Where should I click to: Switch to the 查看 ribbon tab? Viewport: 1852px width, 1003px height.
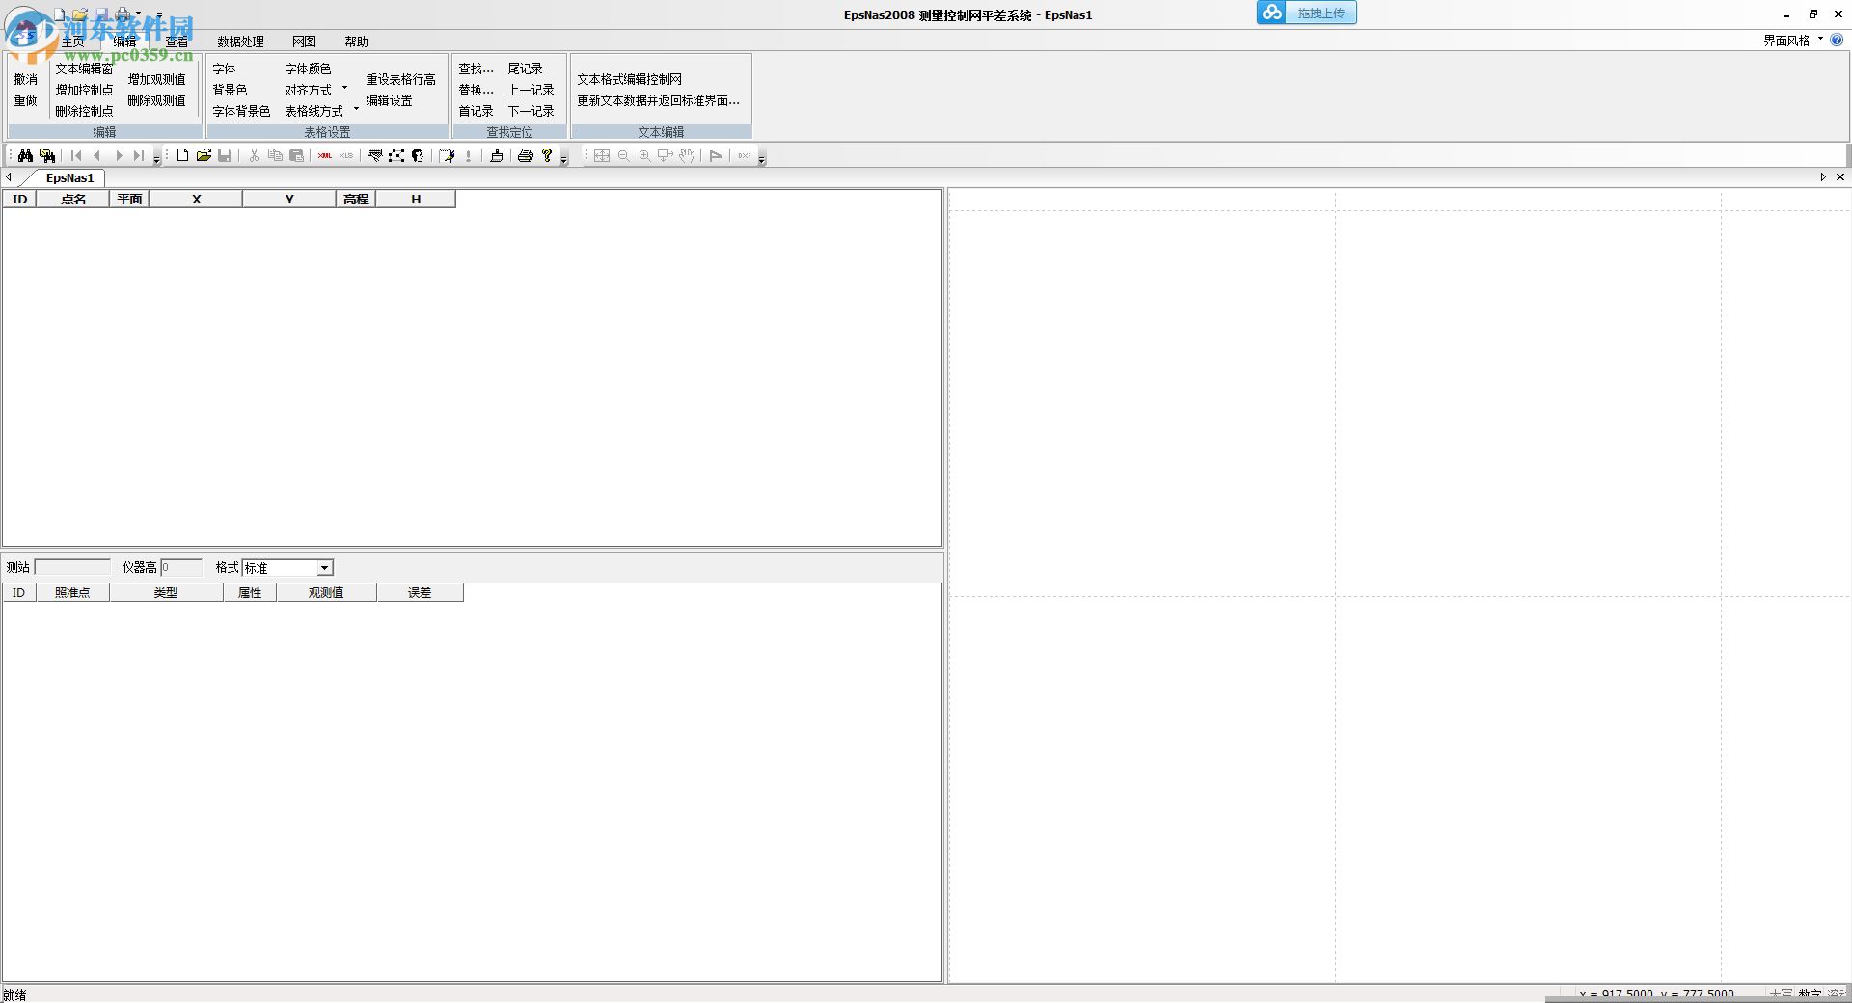(x=177, y=41)
